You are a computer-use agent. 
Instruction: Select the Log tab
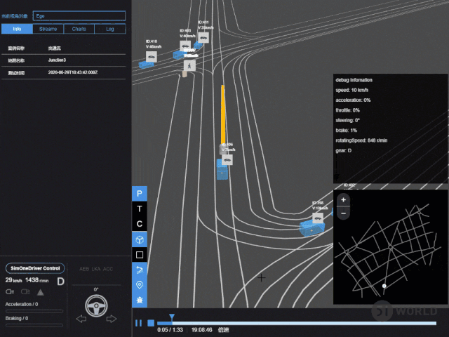click(x=110, y=29)
